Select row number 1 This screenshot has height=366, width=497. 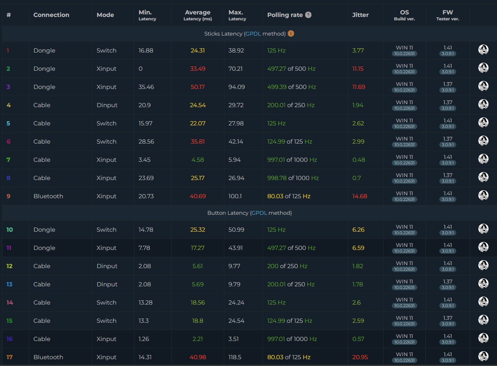[x=8, y=50]
